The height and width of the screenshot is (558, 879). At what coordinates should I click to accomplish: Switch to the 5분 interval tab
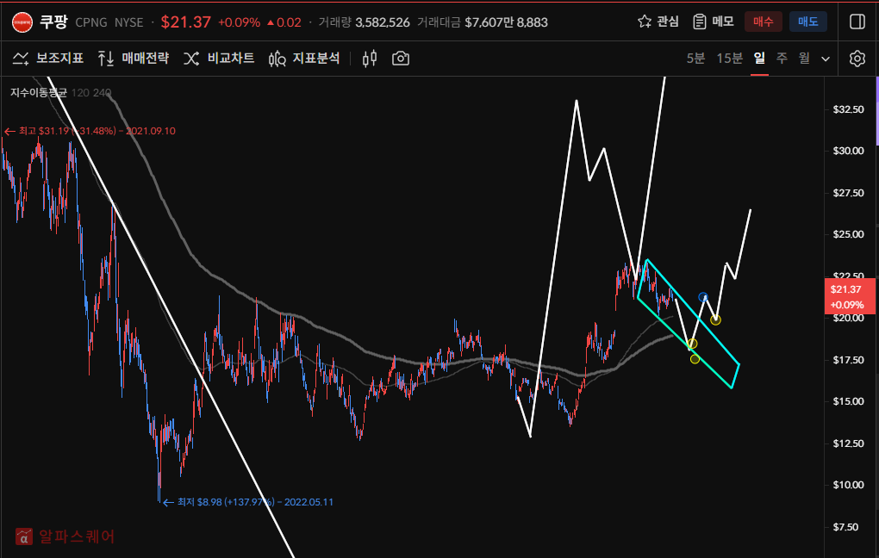coord(695,59)
